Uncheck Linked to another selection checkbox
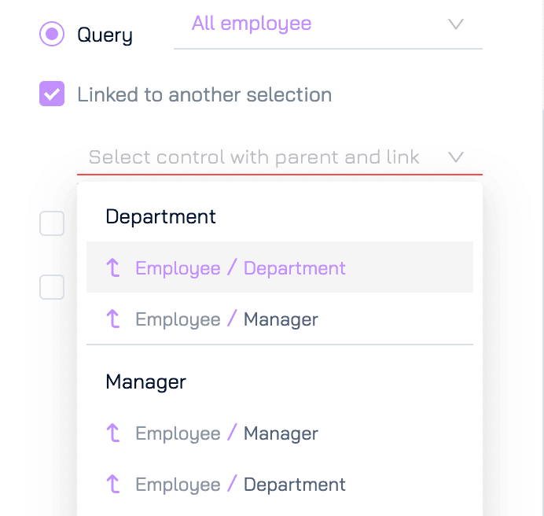Image resolution: width=544 pixels, height=516 pixels. click(52, 94)
